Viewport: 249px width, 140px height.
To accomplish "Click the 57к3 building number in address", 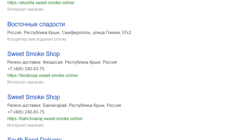I will click(x=126, y=33).
